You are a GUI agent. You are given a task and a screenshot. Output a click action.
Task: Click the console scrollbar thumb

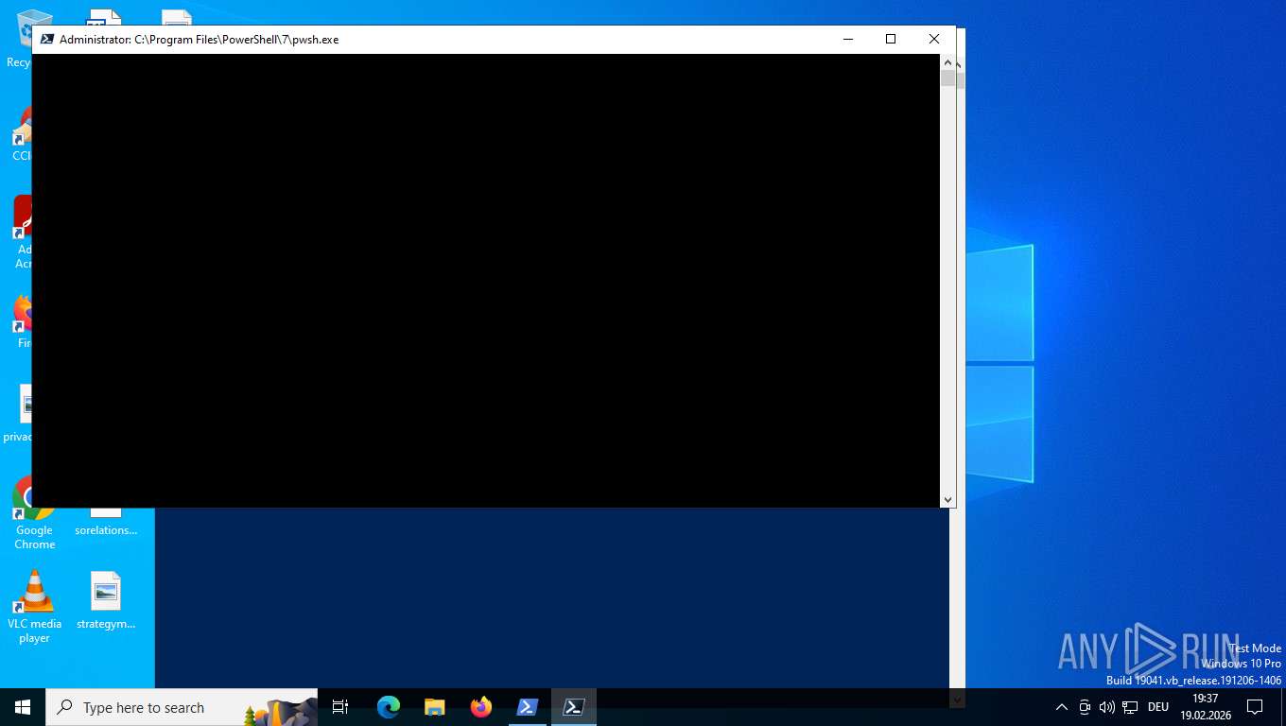pyautogui.click(x=947, y=78)
